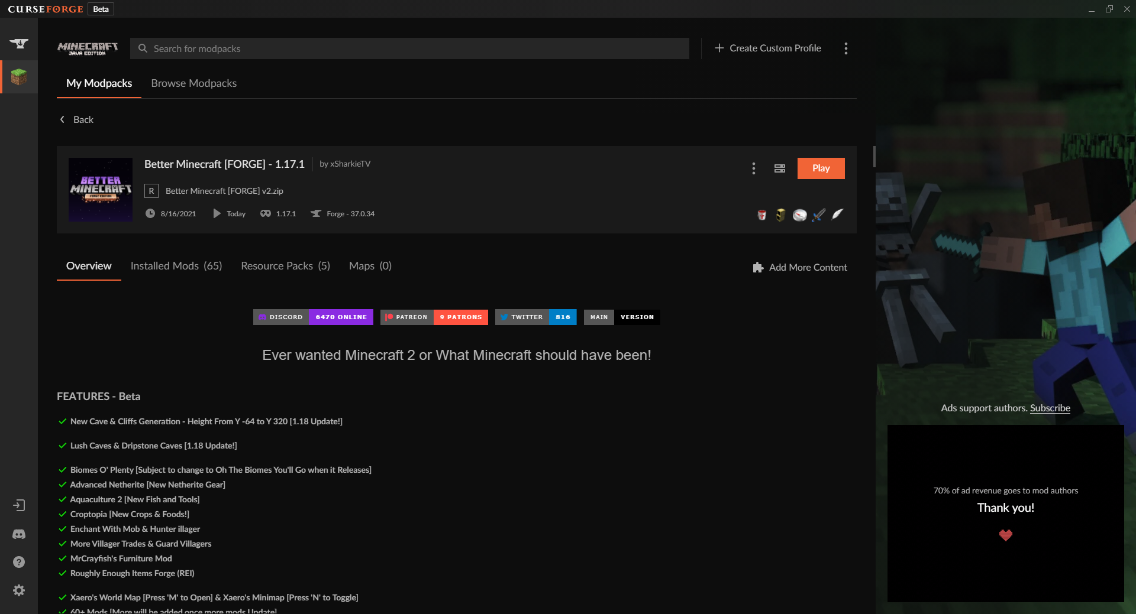Go Back to modpack list
Viewport: 1136px width, 614px height.
(x=77, y=119)
